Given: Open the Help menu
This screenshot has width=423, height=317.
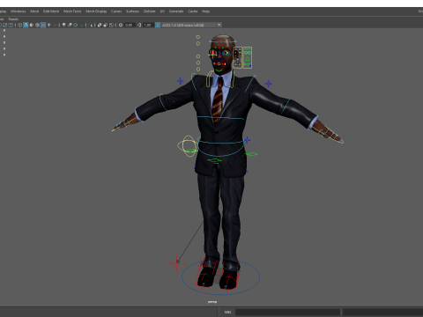Looking at the screenshot, I should point(205,11).
